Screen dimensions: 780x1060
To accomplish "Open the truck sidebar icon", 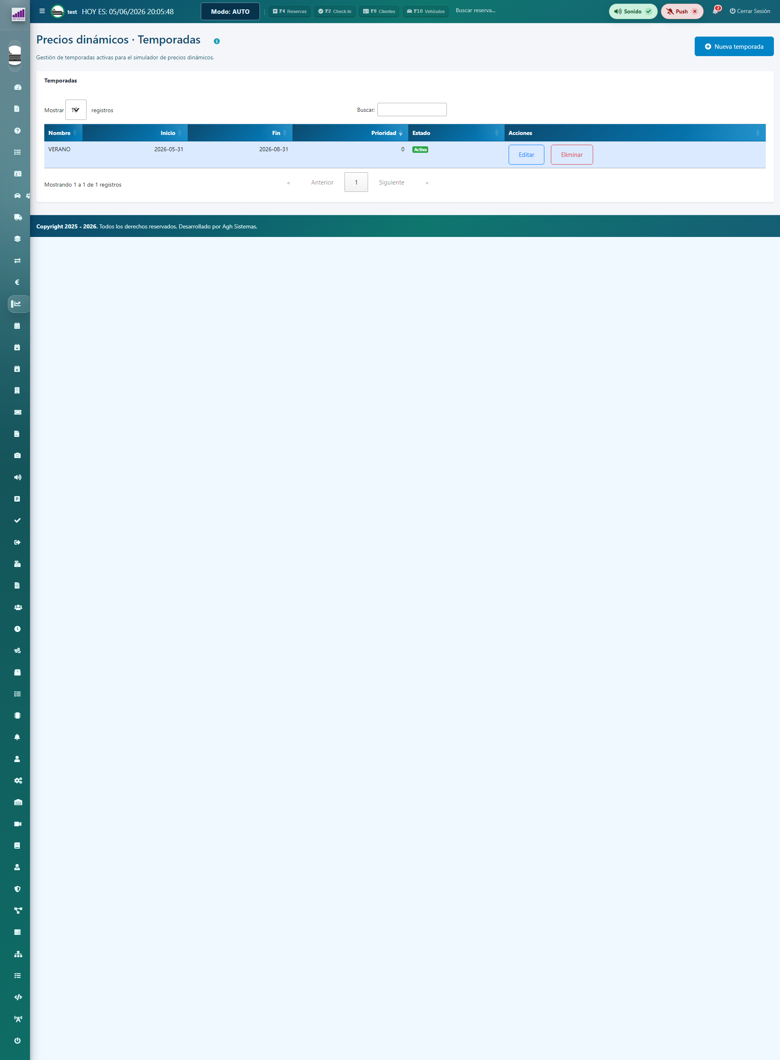I will point(17,217).
